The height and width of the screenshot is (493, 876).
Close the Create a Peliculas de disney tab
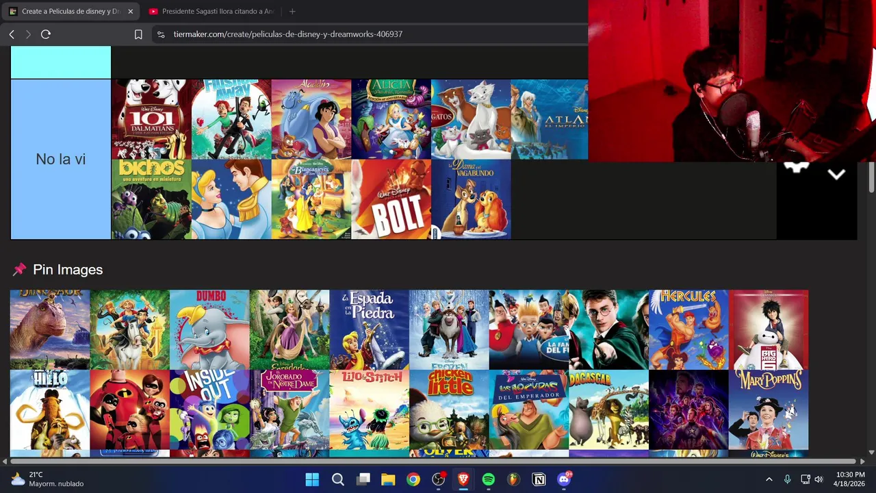coord(130,11)
